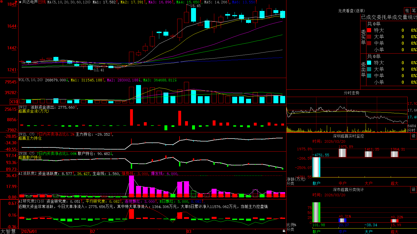Click the 大智慧 logo
The height and width of the screenshot is (234, 417).
[x=8, y=231]
